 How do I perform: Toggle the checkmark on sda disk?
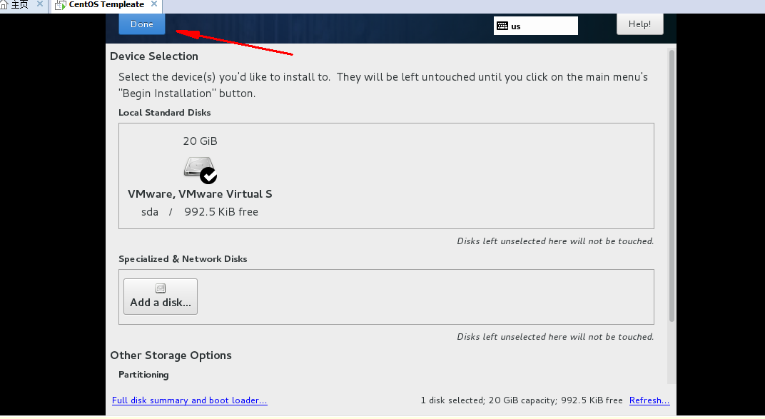click(208, 176)
